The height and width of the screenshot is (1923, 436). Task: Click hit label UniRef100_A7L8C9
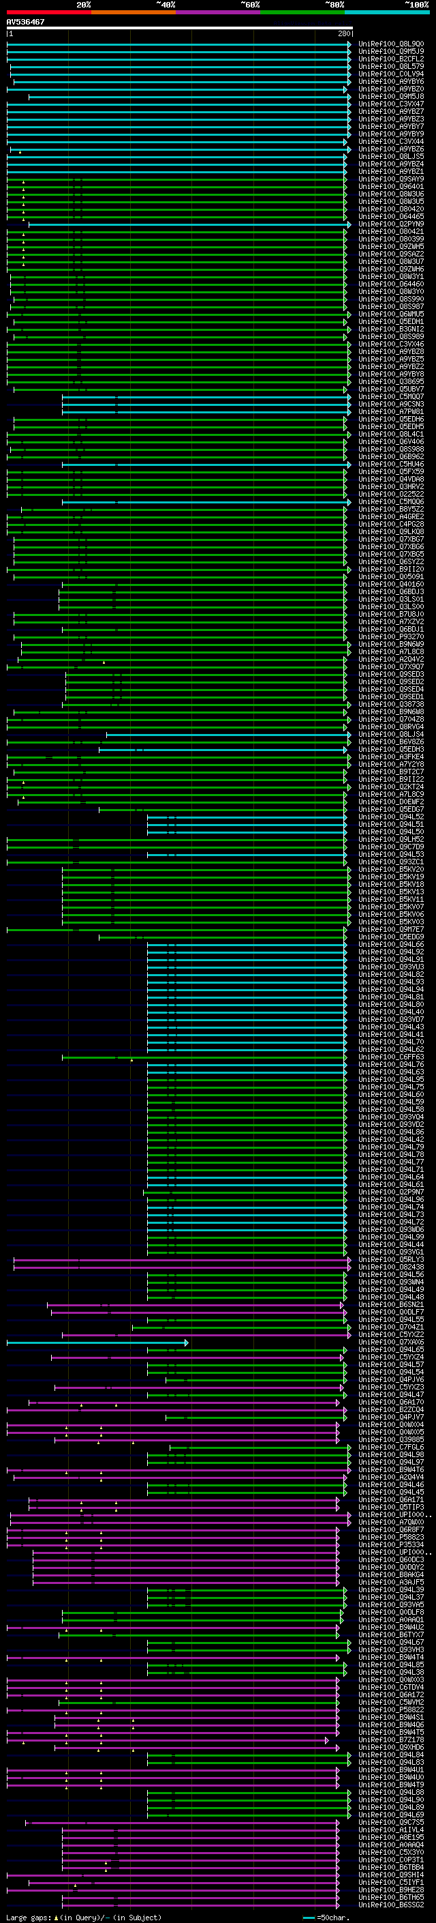[391, 794]
